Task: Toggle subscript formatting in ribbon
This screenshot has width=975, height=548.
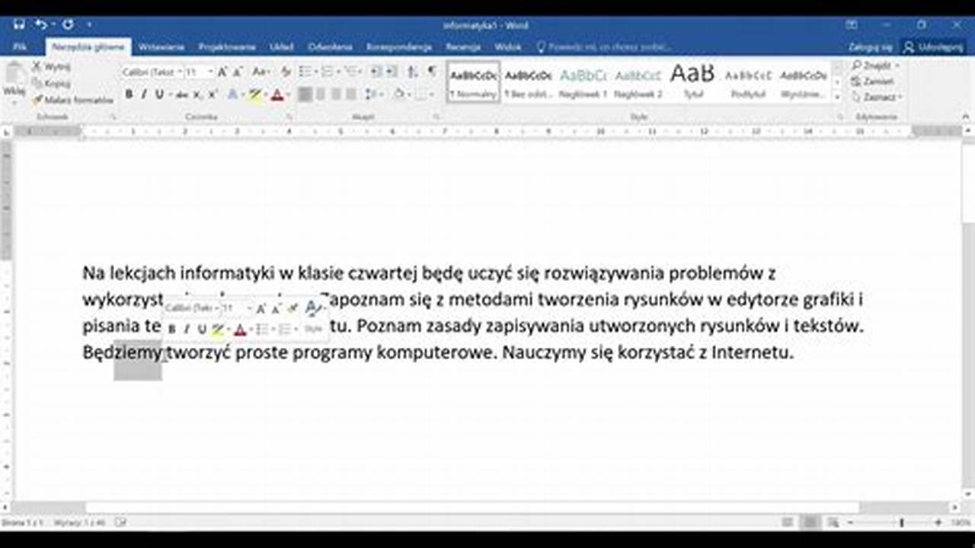Action: tap(197, 94)
